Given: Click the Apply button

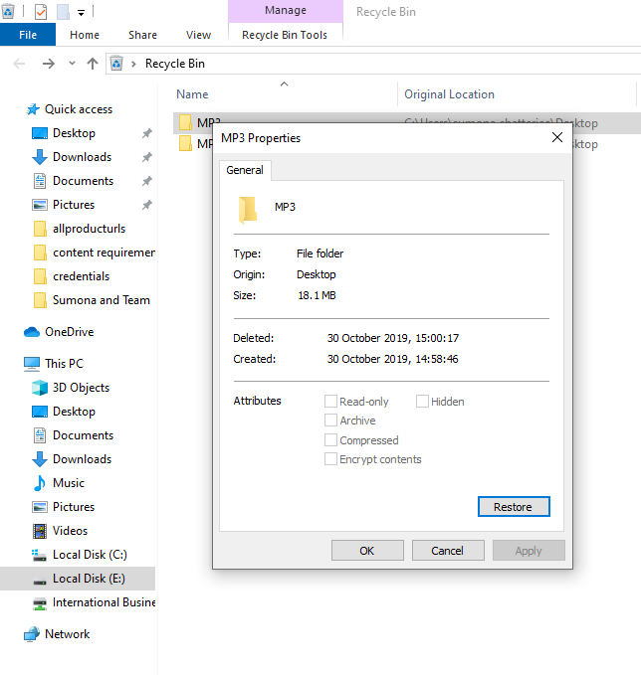Looking at the screenshot, I should point(529,551).
